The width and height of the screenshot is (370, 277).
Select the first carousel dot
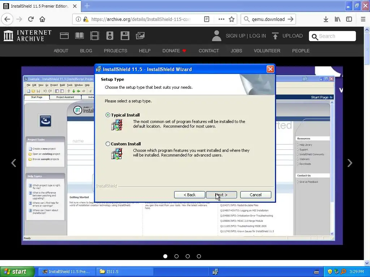pyautogui.click(x=165, y=256)
